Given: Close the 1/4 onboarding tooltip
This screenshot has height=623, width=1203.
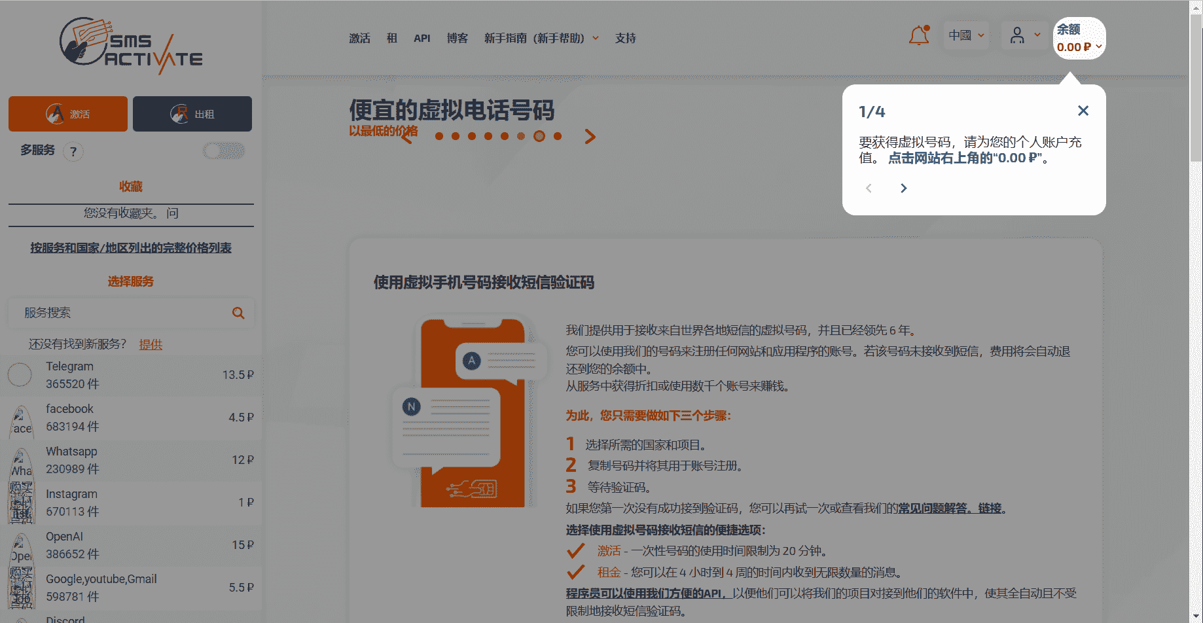Looking at the screenshot, I should 1083,111.
